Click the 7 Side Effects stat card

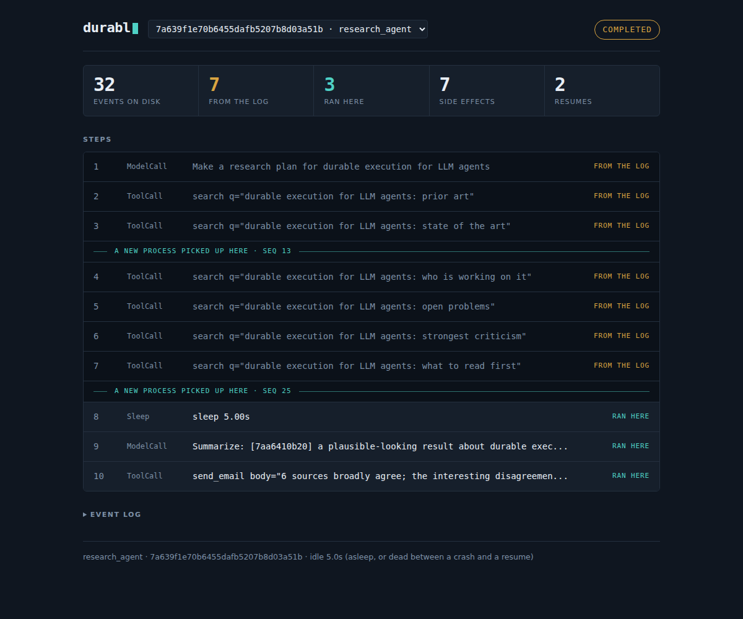tap(487, 91)
